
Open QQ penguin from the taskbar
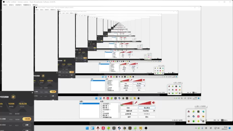98,128
